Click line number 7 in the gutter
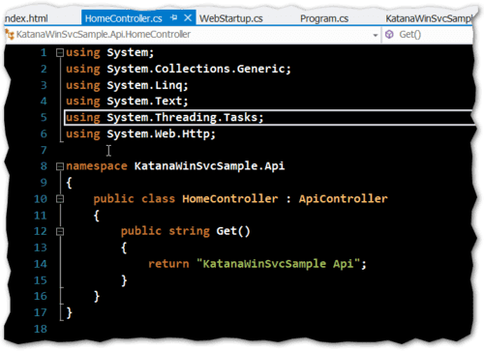 (x=44, y=150)
